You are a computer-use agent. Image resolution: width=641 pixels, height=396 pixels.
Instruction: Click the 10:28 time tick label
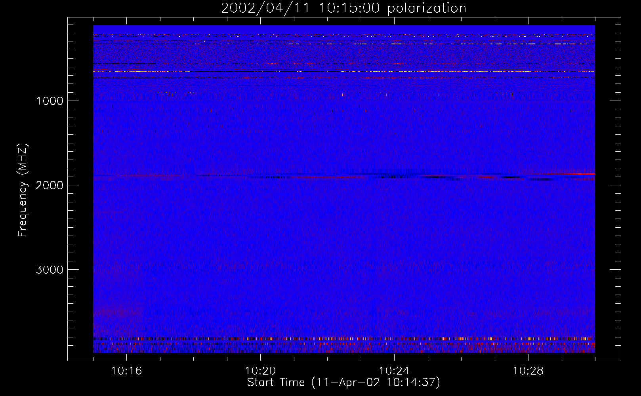click(x=528, y=371)
